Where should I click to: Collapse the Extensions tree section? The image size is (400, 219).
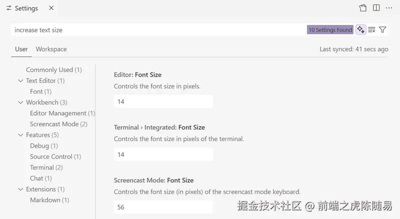tap(20, 190)
